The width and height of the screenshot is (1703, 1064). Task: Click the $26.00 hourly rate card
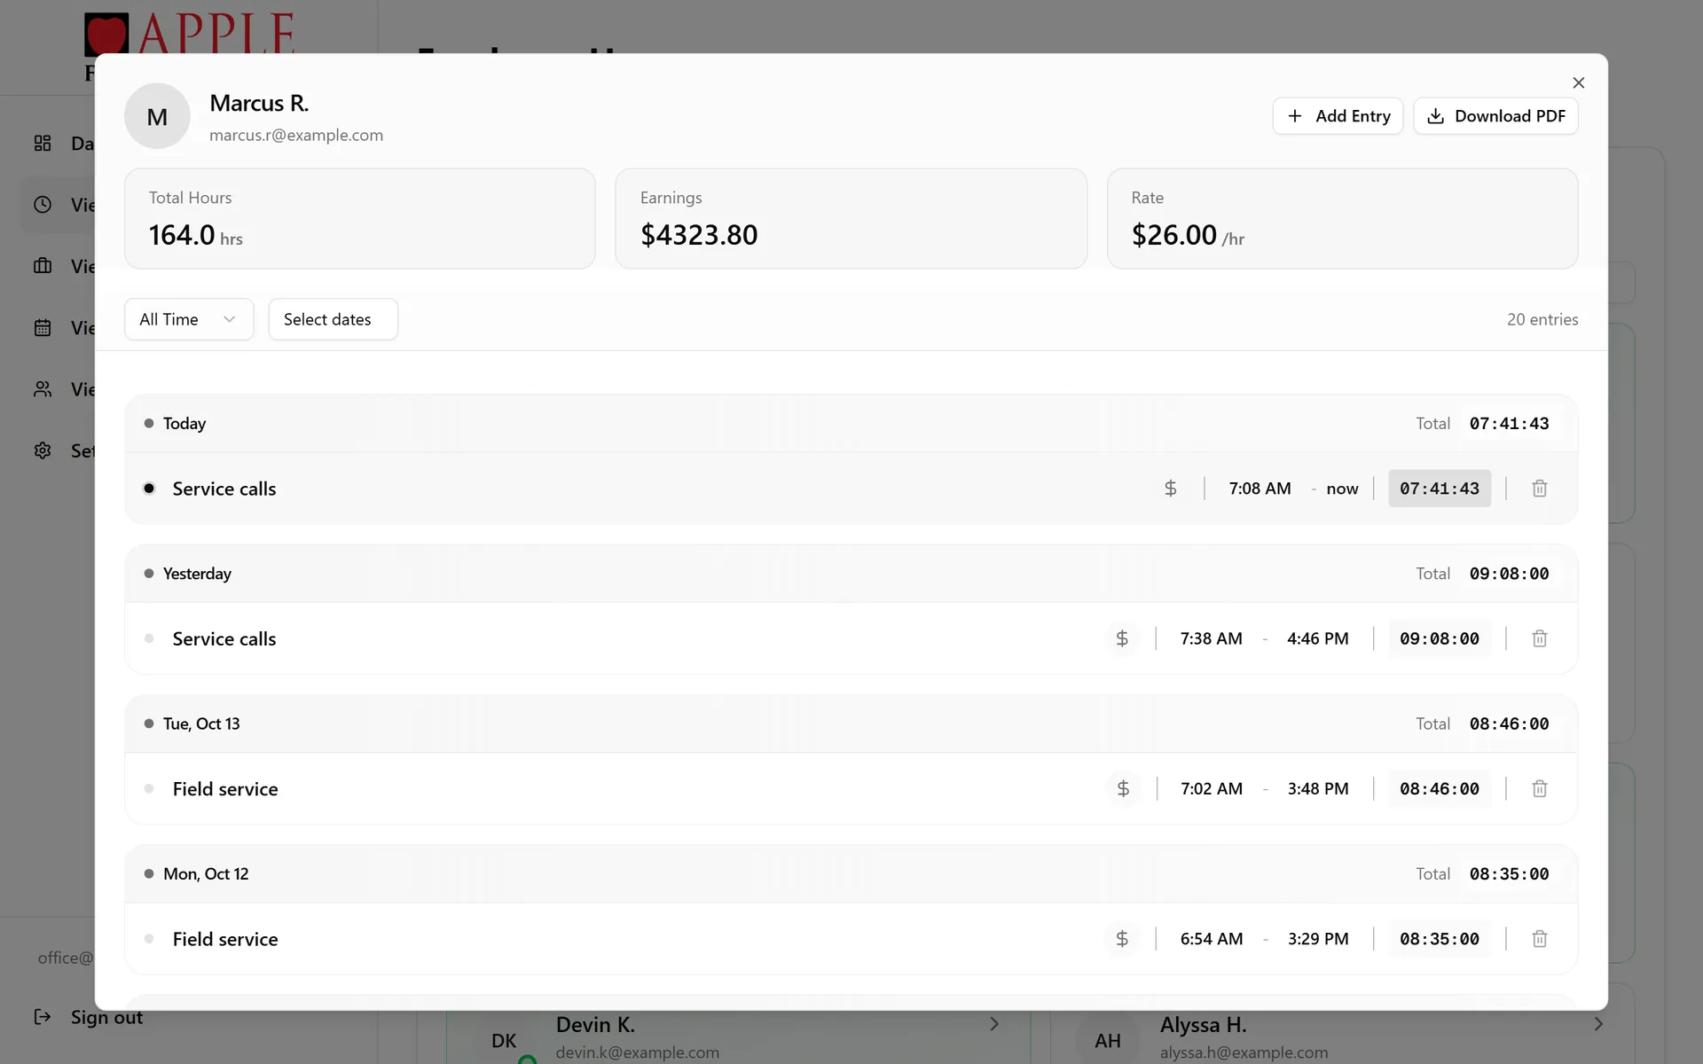click(1342, 219)
